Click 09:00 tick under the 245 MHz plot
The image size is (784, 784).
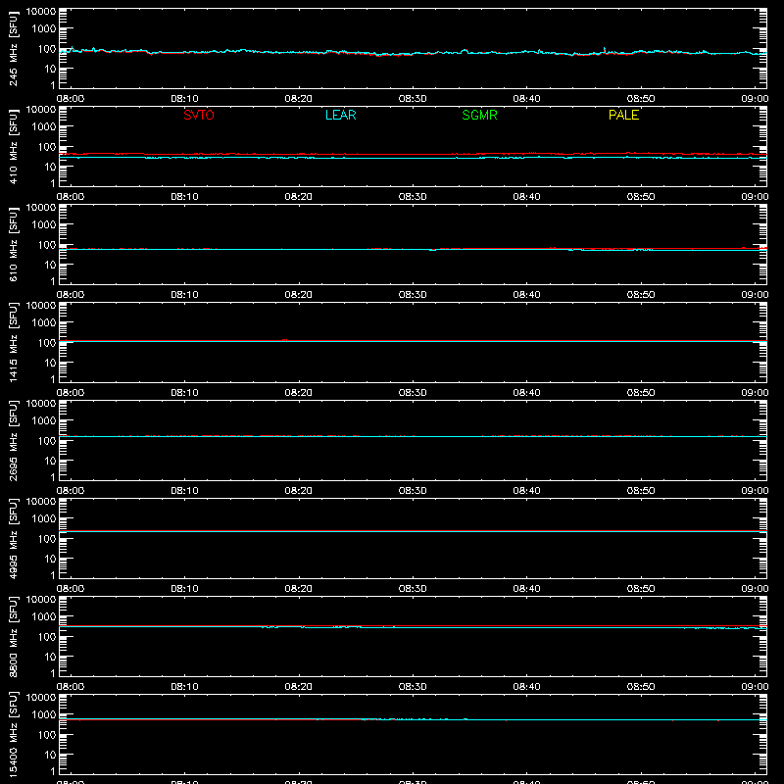pos(755,99)
